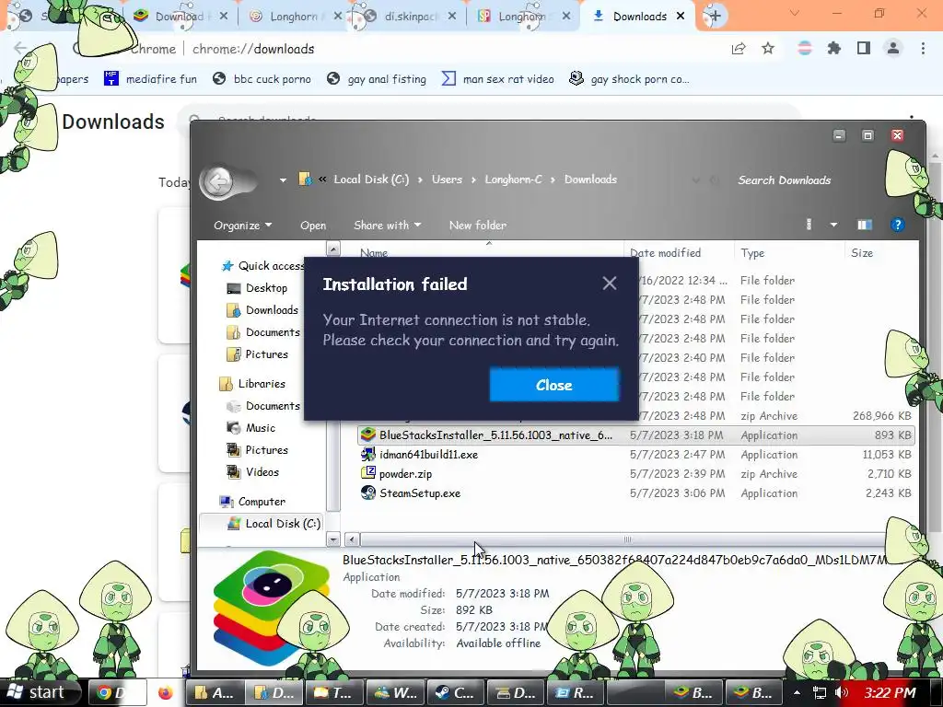This screenshot has width=943, height=707.
Task: Click Local Disk (C:) in the address breadcrumb
Action: click(x=371, y=180)
